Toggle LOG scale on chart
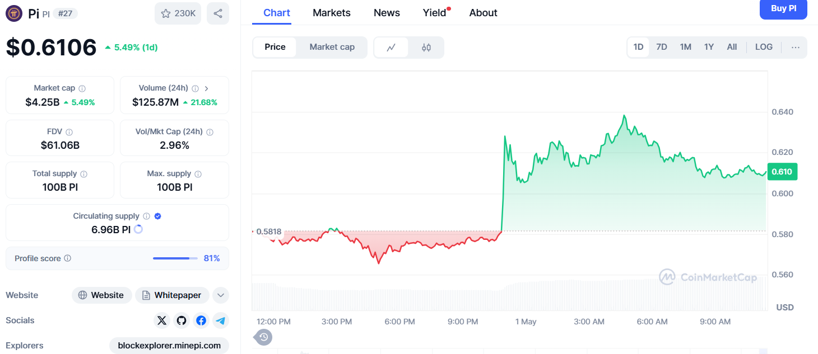 (764, 47)
